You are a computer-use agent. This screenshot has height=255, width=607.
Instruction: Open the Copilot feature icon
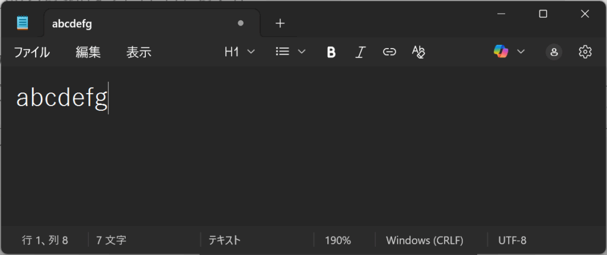coord(501,52)
